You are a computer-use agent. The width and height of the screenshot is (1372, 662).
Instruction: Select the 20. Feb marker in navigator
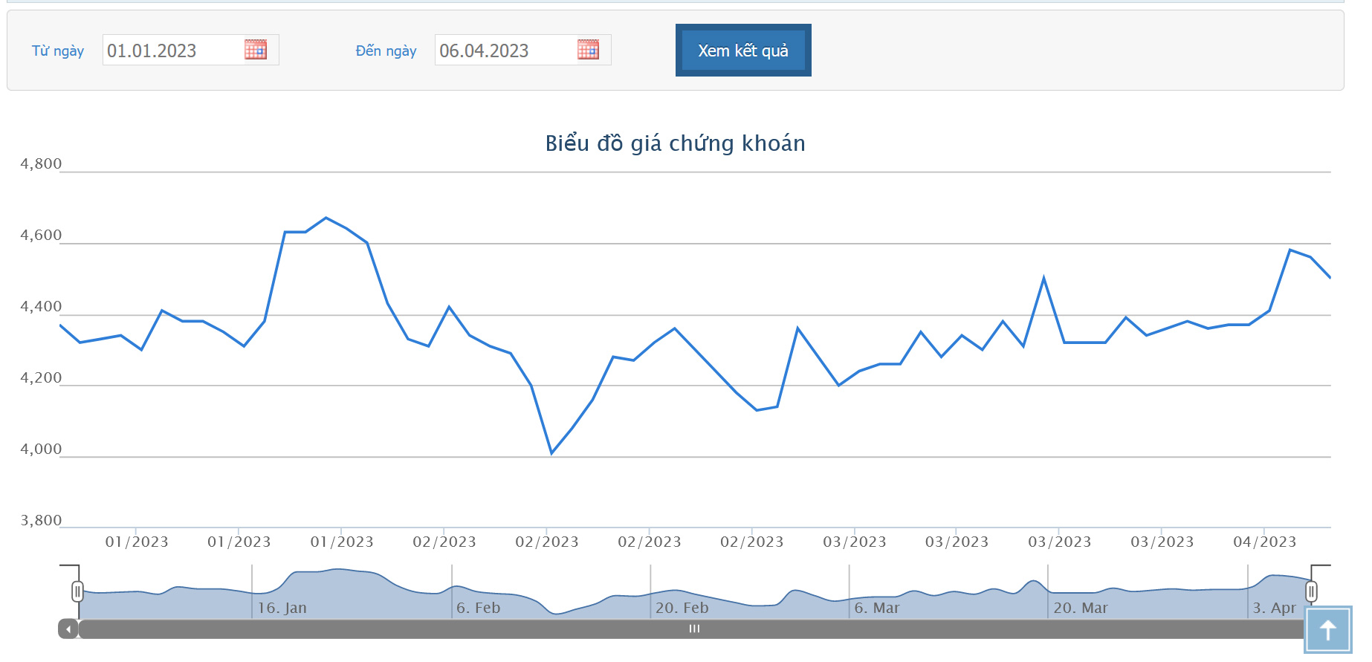tap(682, 608)
